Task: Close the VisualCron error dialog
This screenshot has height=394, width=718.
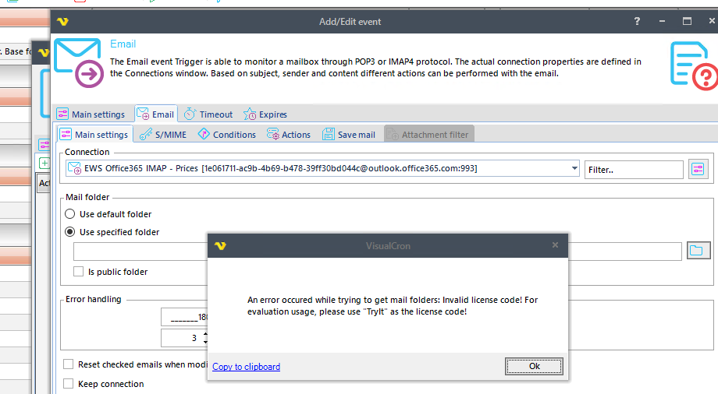Action: coord(555,245)
